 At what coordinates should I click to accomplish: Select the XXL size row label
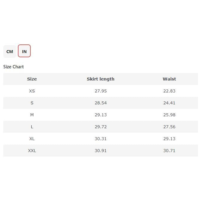tap(32, 151)
